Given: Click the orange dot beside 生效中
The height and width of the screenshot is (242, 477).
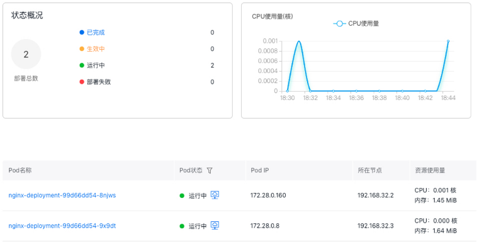Looking at the screenshot, I should coord(82,48).
